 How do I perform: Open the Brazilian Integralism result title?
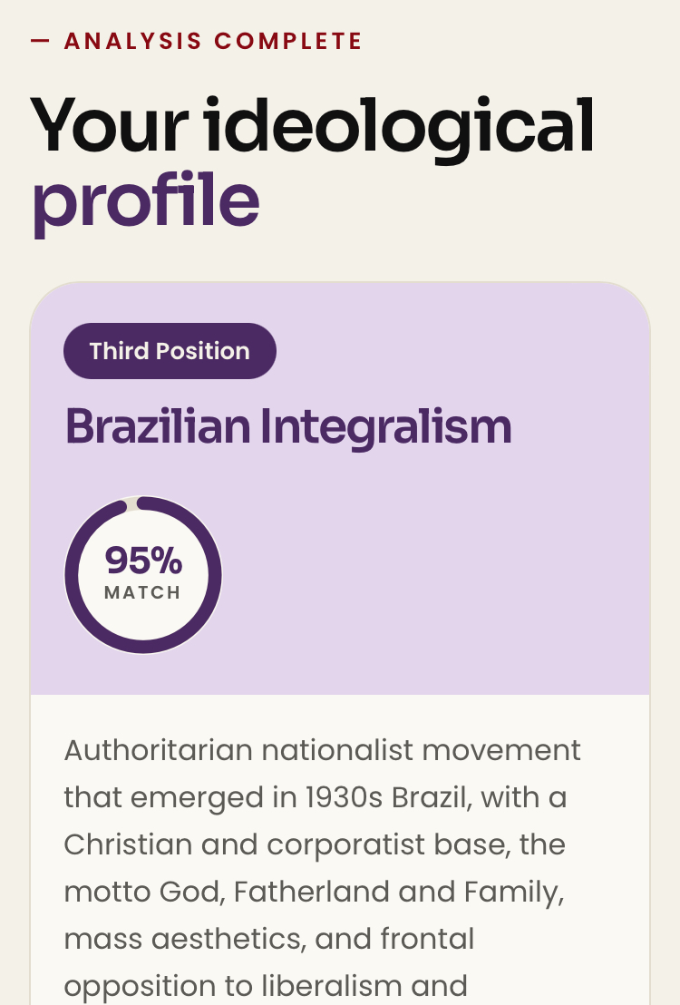point(287,427)
